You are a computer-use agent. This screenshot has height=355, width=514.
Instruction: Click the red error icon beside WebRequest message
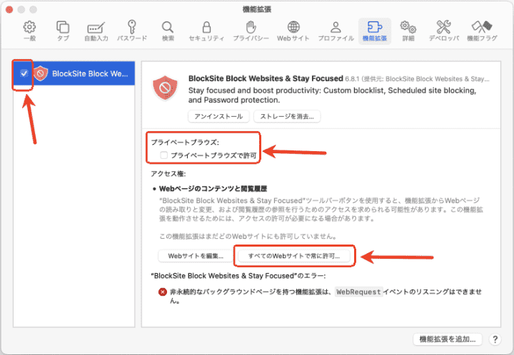(x=163, y=292)
